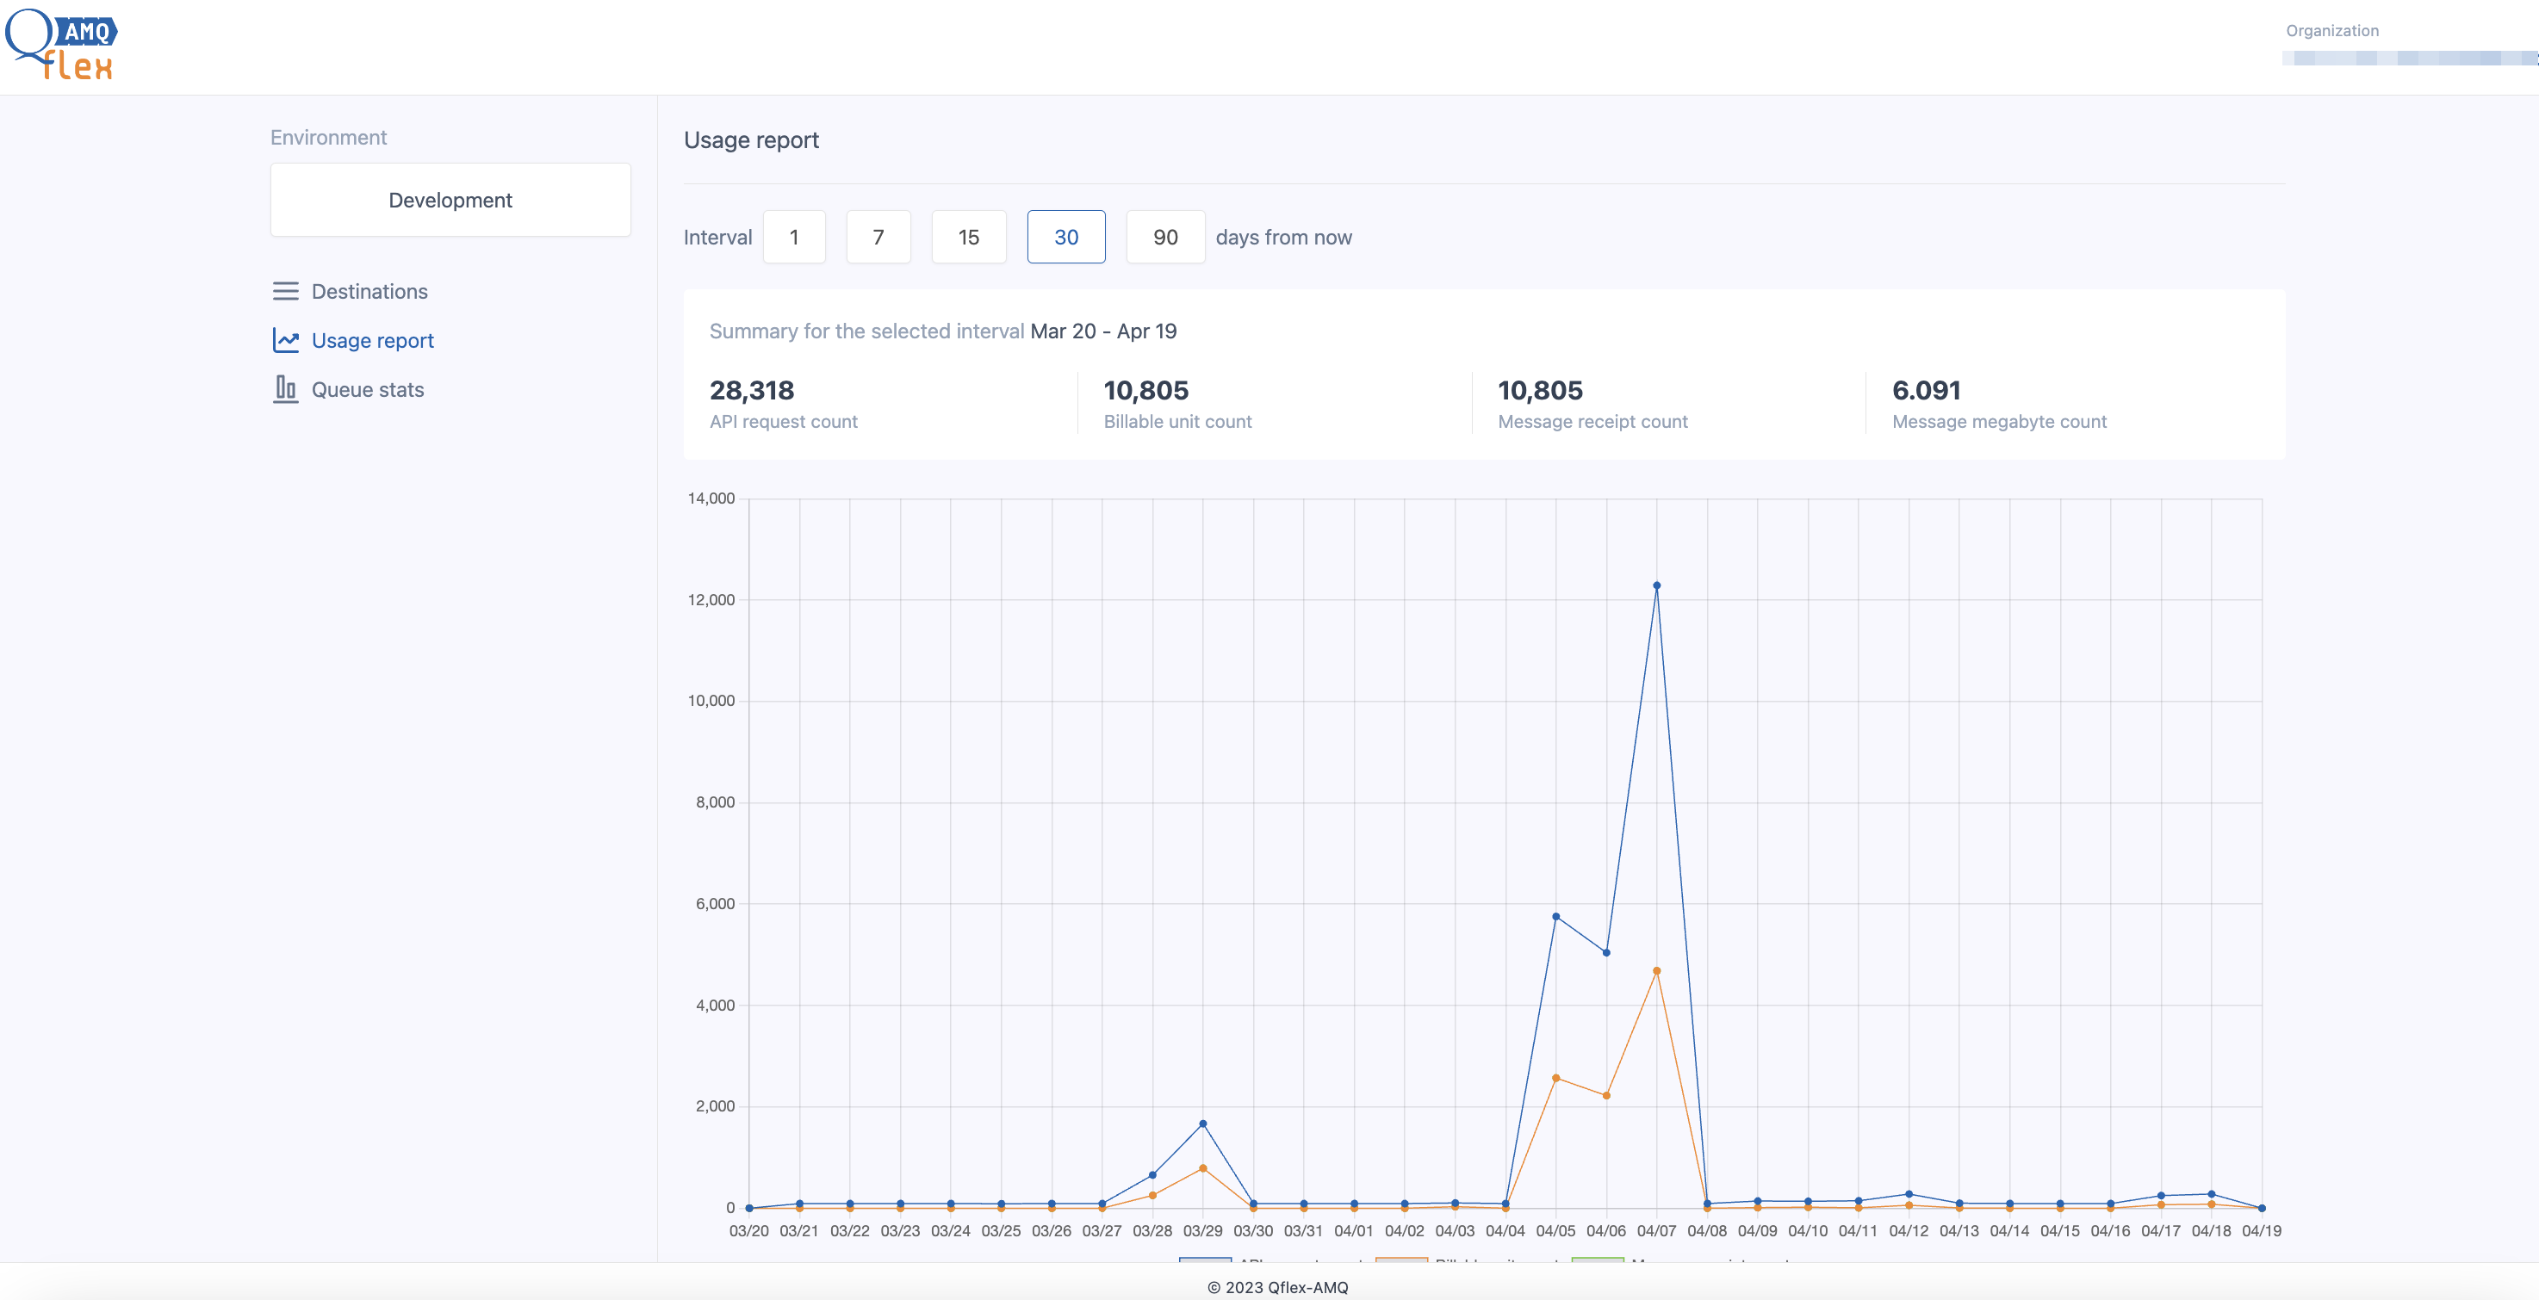The width and height of the screenshot is (2539, 1300).
Task: Select the 1-day interval button
Action: tap(792, 235)
